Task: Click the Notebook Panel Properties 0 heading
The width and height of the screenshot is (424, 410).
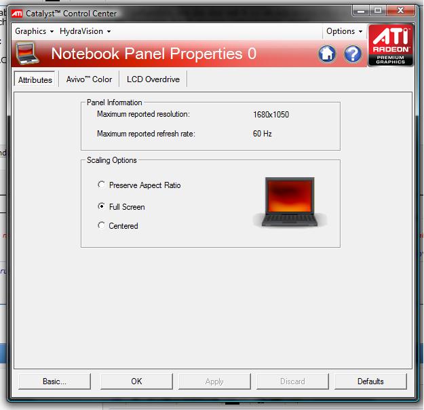Action: point(153,54)
